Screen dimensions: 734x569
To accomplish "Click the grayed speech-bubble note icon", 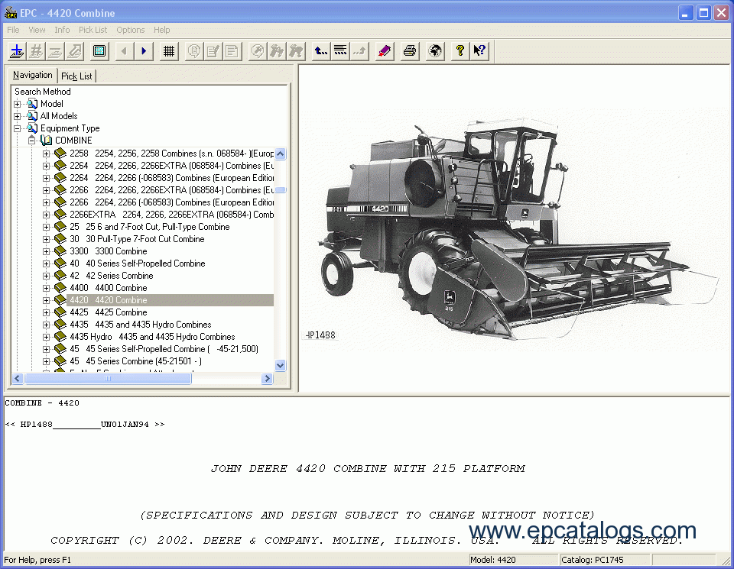I will 193,51.
